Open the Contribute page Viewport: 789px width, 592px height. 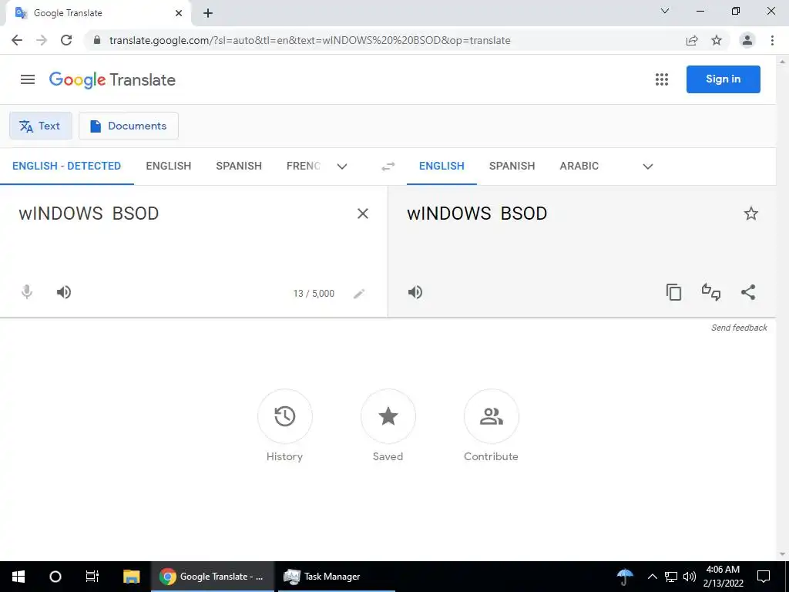pyautogui.click(x=491, y=416)
